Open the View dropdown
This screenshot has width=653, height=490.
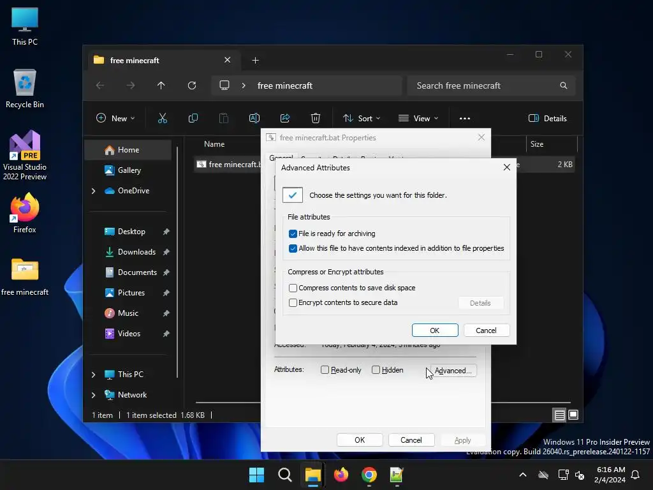pyautogui.click(x=418, y=118)
